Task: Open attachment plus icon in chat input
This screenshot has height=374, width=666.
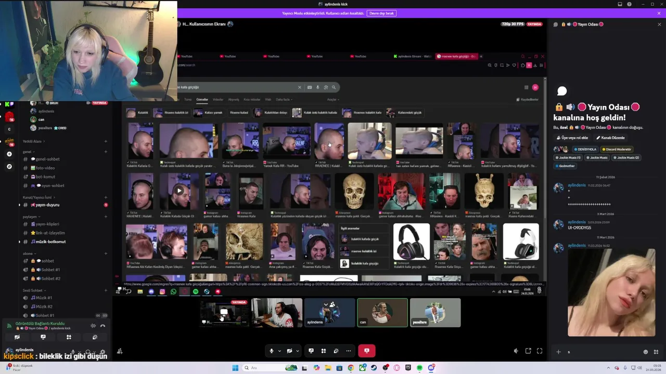Action: coord(558,352)
